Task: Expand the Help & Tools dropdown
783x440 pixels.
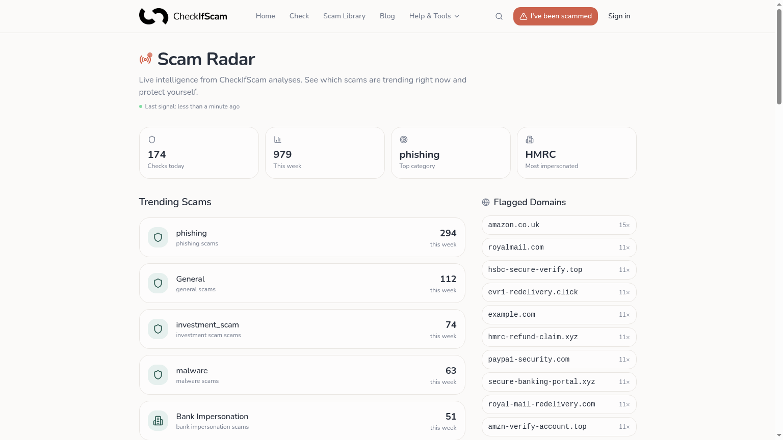Action: pyautogui.click(x=434, y=16)
